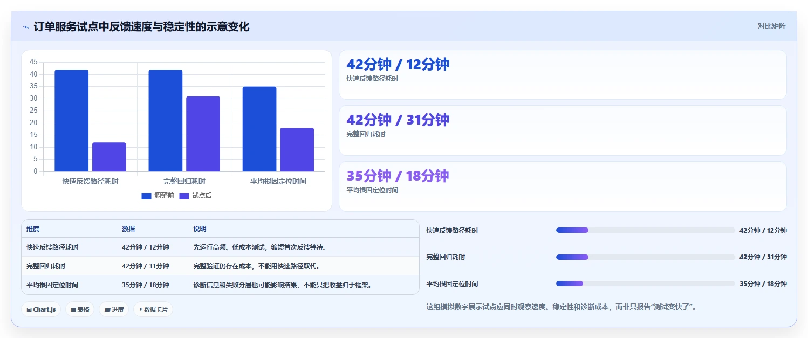Click the 对比矩阵 label in the header

tap(772, 26)
